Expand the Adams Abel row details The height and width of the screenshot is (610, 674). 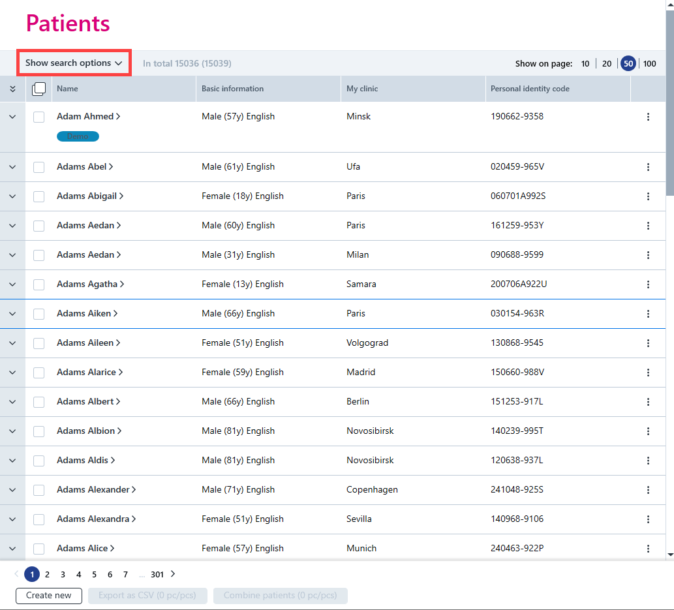[12, 167]
